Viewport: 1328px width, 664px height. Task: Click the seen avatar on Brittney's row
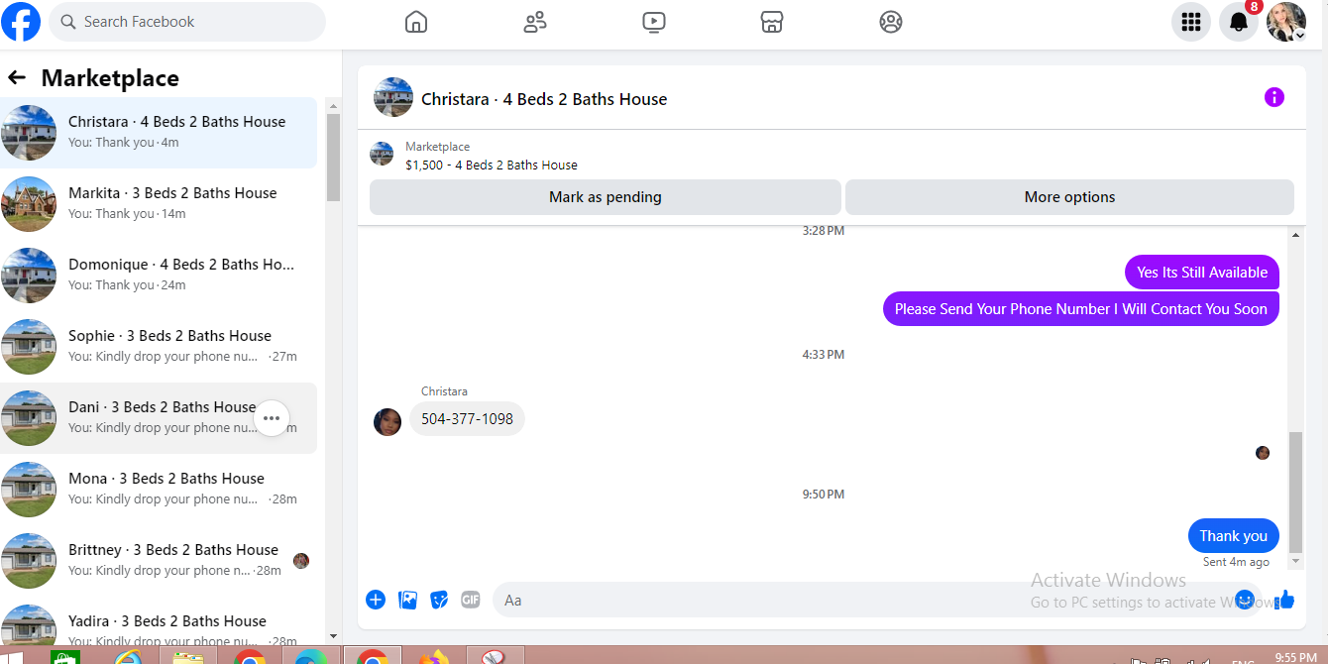coord(301,561)
